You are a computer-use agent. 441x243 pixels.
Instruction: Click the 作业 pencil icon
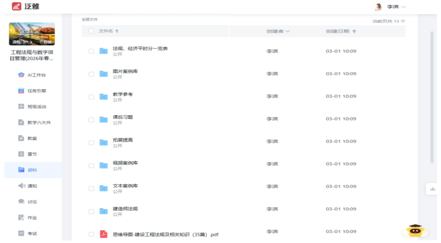click(21, 218)
